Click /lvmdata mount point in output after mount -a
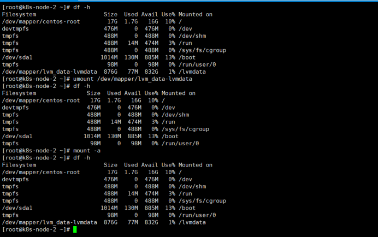The image size is (378, 237). point(192,223)
